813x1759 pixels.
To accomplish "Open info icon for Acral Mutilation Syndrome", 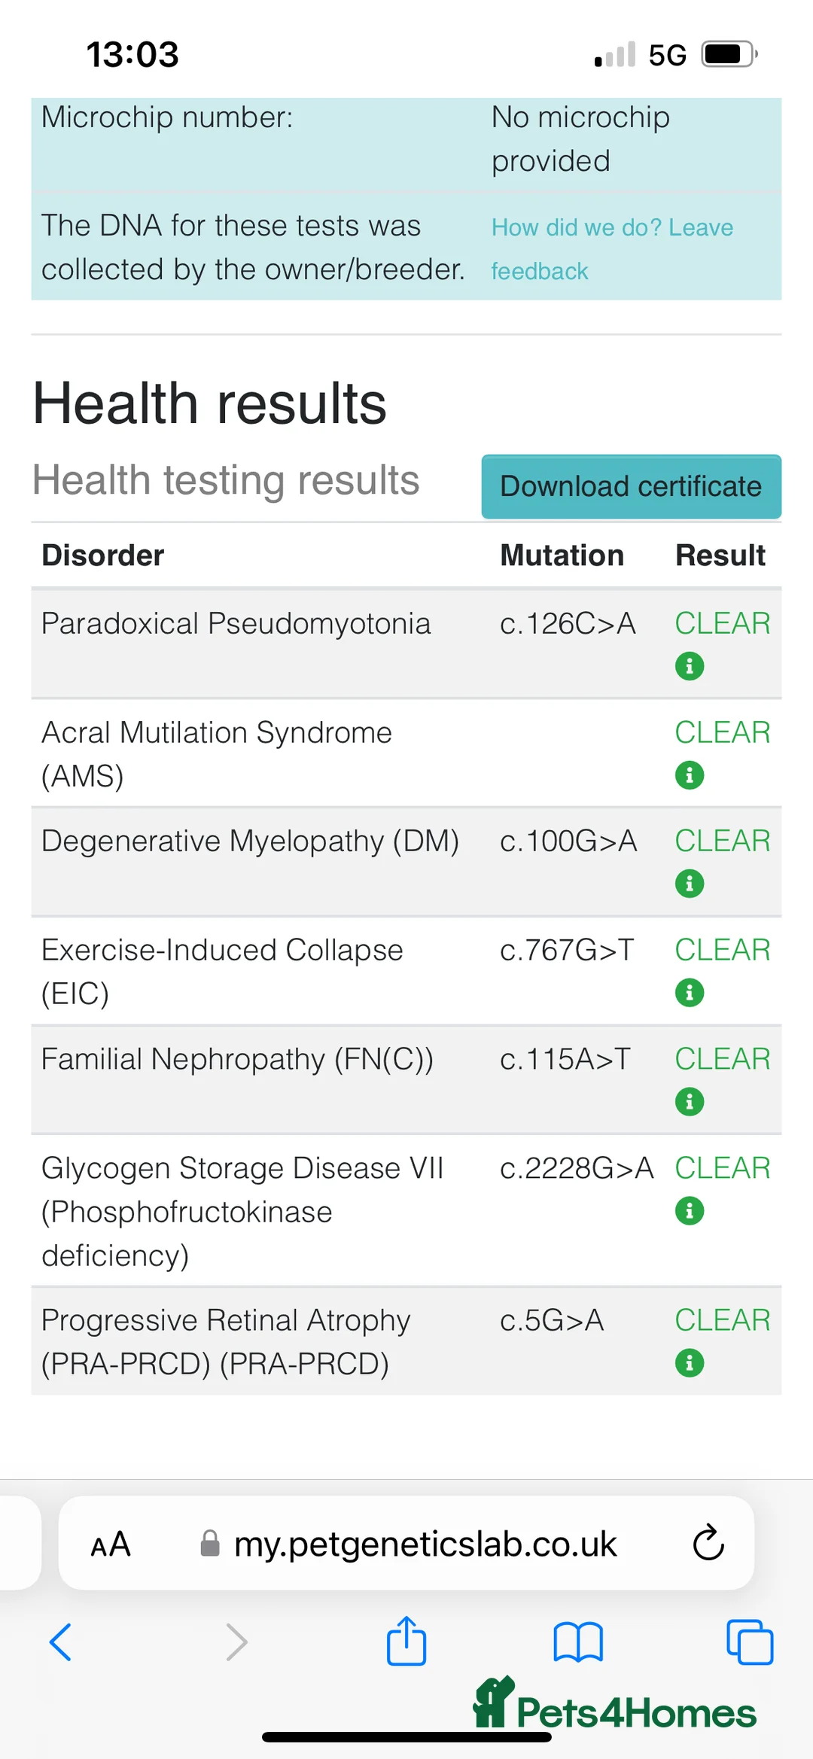I will click(690, 775).
